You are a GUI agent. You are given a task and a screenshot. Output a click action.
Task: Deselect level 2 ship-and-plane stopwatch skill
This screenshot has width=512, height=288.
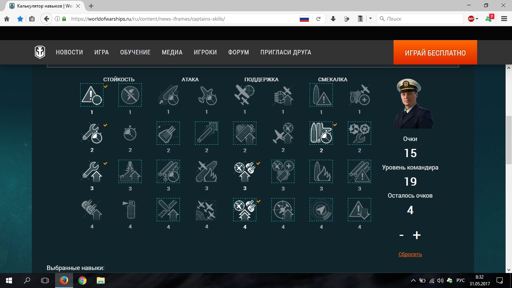tap(321, 133)
